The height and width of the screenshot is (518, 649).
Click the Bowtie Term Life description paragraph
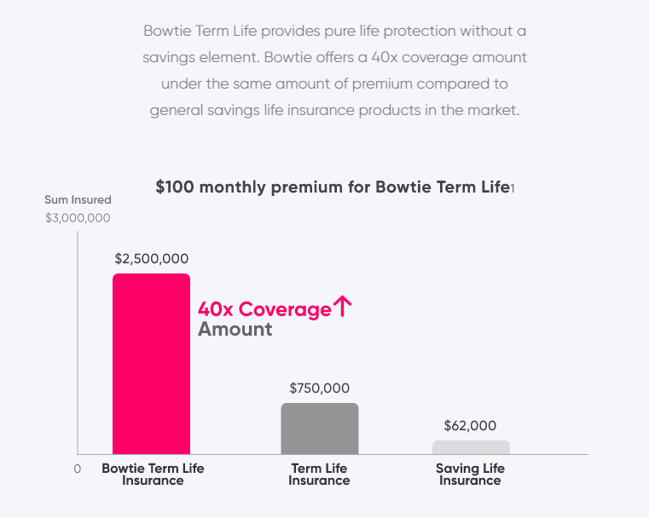coord(334,72)
